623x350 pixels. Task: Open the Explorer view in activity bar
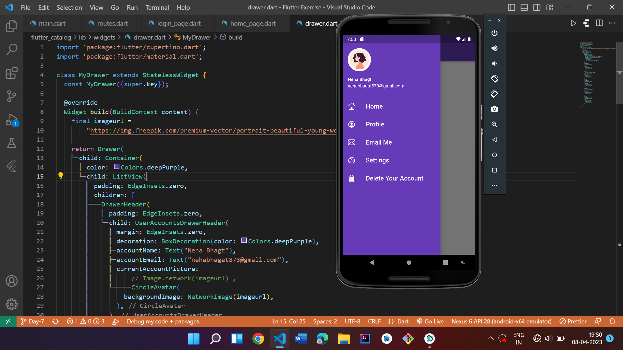coord(12,26)
